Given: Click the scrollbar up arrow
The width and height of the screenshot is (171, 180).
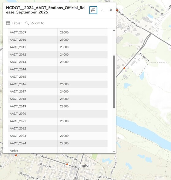Looking at the screenshot, I should coord(114,30).
